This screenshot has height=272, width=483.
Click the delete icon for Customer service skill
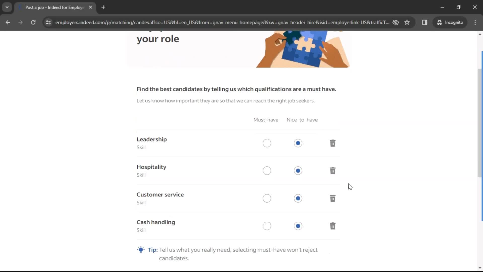pyautogui.click(x=332, y=198)
